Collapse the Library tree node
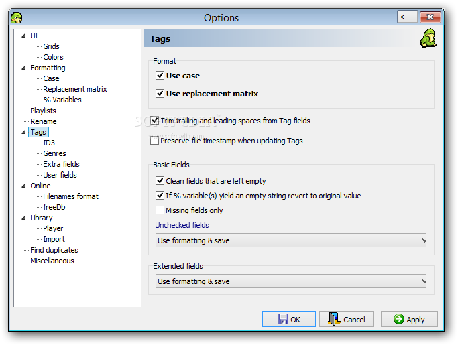This screenshot has width=458, height=345. pyautogui.click(x=24, y=218)
